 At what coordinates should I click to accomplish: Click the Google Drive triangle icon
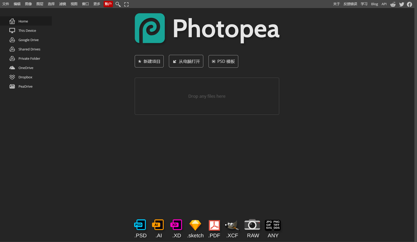(12, 40)
